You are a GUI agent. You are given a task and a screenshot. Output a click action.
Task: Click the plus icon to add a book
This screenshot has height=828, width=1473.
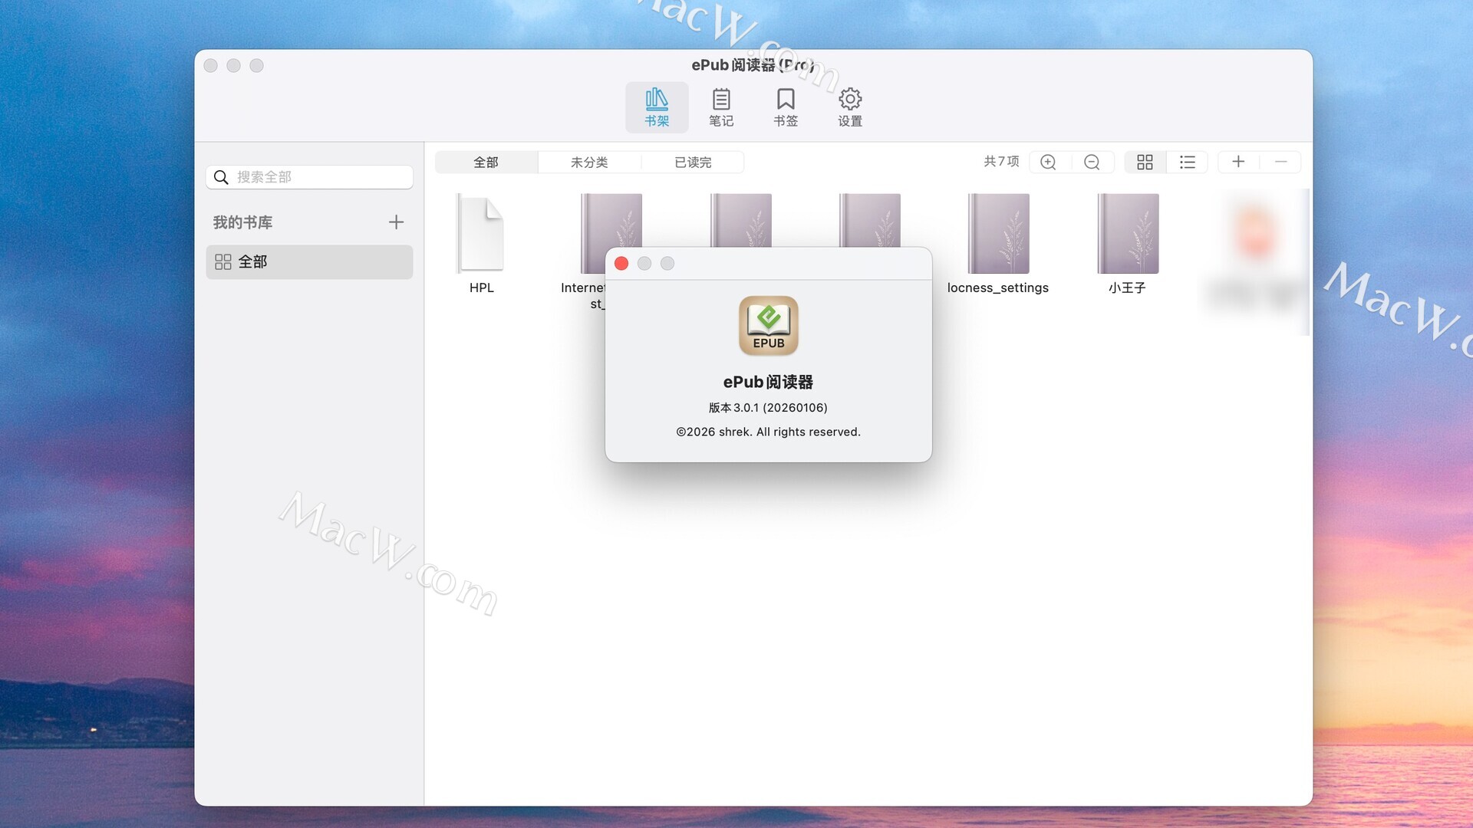pyautogui.click(x=1238, y=162)
